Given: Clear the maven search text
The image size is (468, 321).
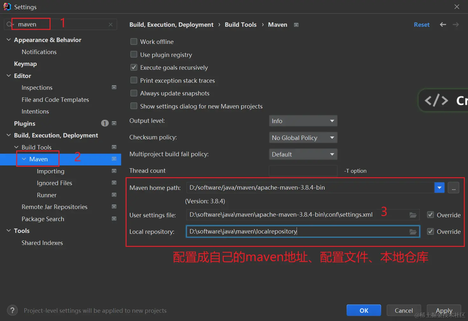Looking at the screenshot, I should [111, 24].
